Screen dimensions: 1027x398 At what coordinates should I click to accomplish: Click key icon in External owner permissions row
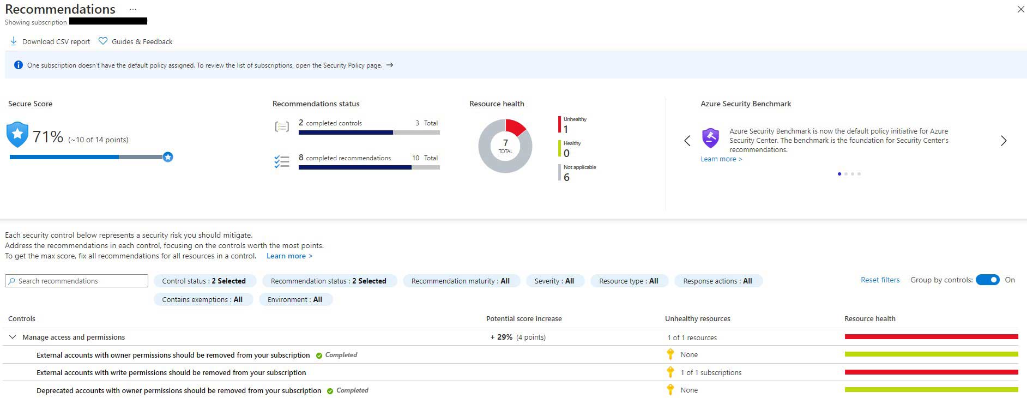click(x=670, y=354)
